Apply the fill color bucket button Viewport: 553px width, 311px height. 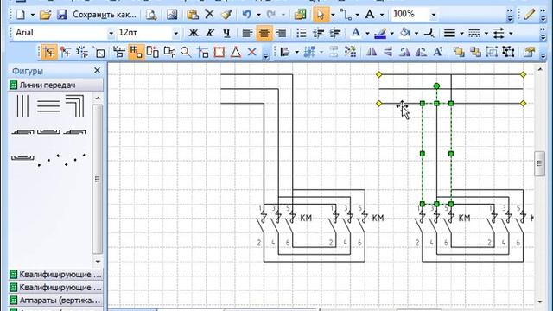pos(405,33)
